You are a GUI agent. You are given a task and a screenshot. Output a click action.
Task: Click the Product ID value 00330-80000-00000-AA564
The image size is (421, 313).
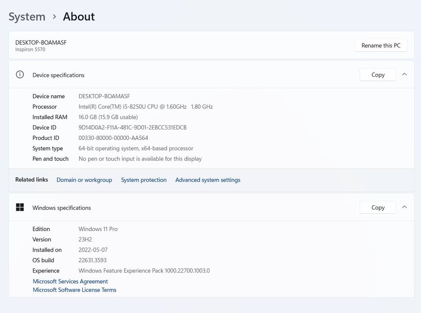[113, 138]
